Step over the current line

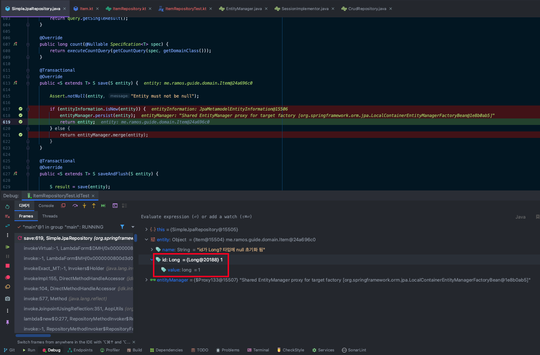(x=75, y=206)
